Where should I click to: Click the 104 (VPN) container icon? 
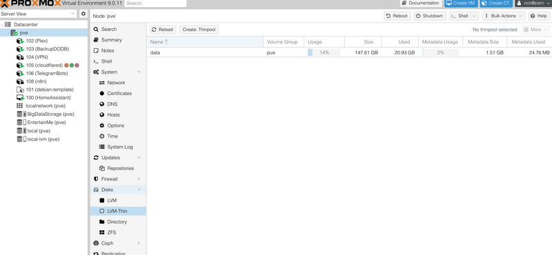tap(20, 57)
